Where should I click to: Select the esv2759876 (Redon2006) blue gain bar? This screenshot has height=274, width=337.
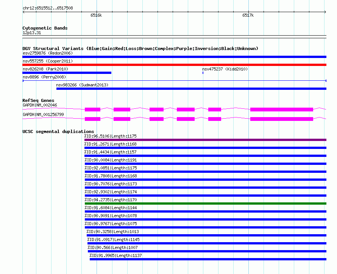tap(174, 57)
